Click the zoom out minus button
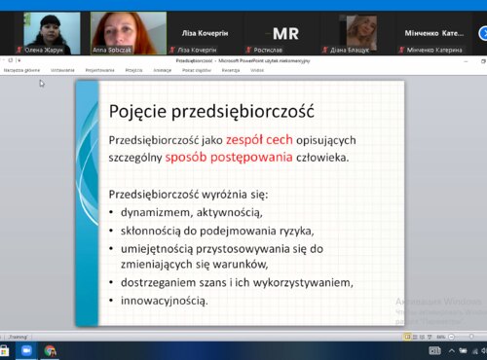 451,337
